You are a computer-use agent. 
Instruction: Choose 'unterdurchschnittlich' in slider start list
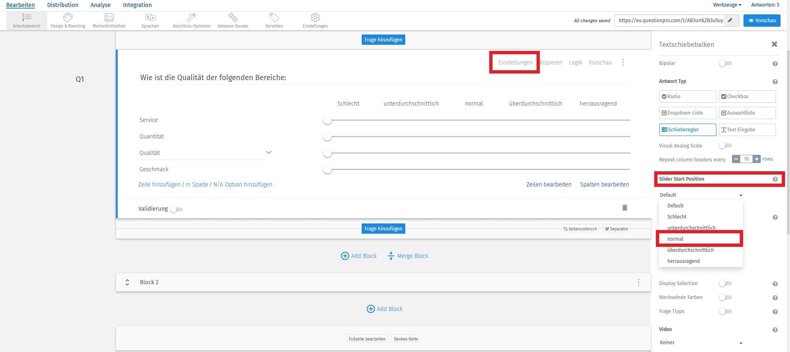[701, 228]
